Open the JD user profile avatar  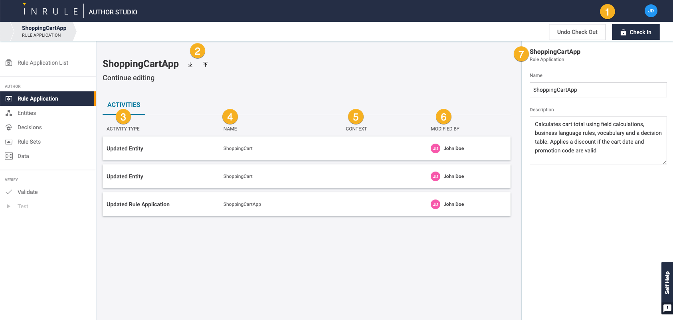pyautogui.click(x=651, y=11)
